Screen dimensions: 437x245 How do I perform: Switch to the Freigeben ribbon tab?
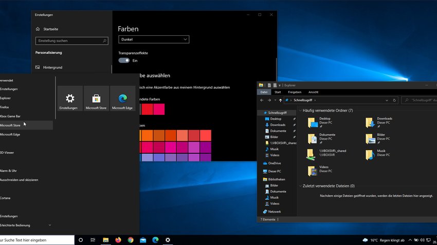[x=295, y=92]
